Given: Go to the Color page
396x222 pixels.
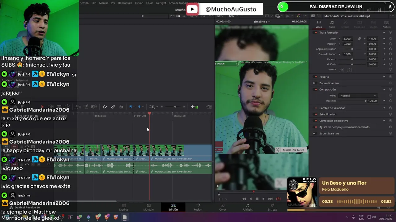Looking at the screenshot, I should (x=223, y=207).
